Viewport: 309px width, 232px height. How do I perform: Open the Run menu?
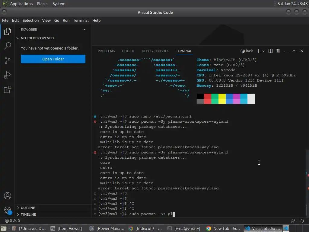66,20
